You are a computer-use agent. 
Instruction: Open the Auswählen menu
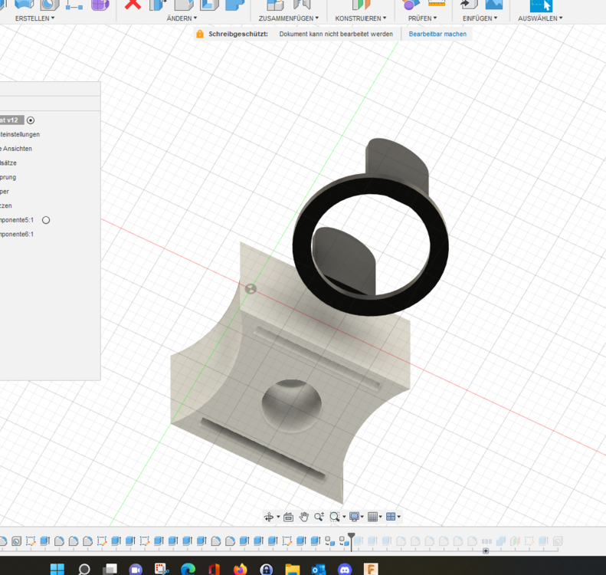(x=539, y=18)
